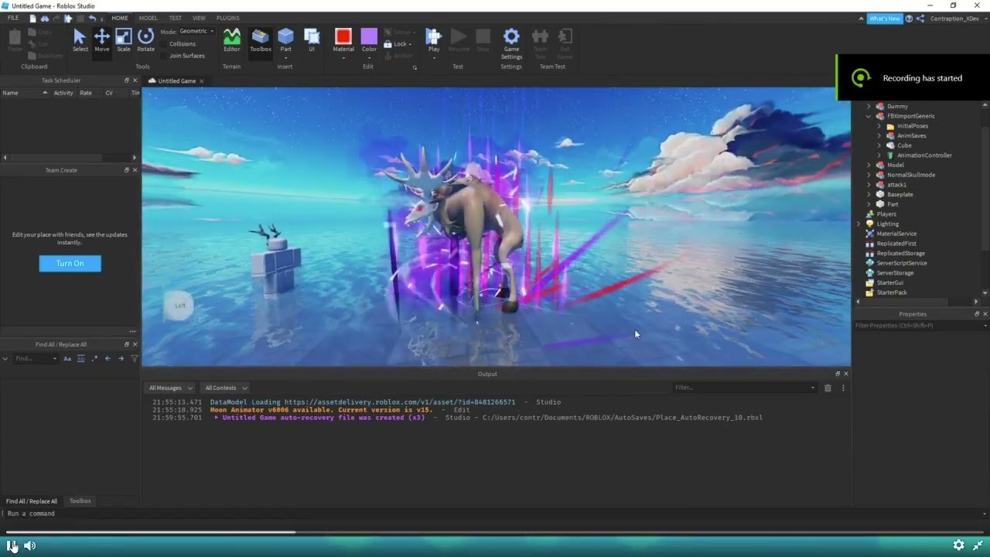Image resolution: width=990 pixels, height=557 pixels.
Task: Click the filter funnel icon in Find All
Action: (x=135, y=358)
